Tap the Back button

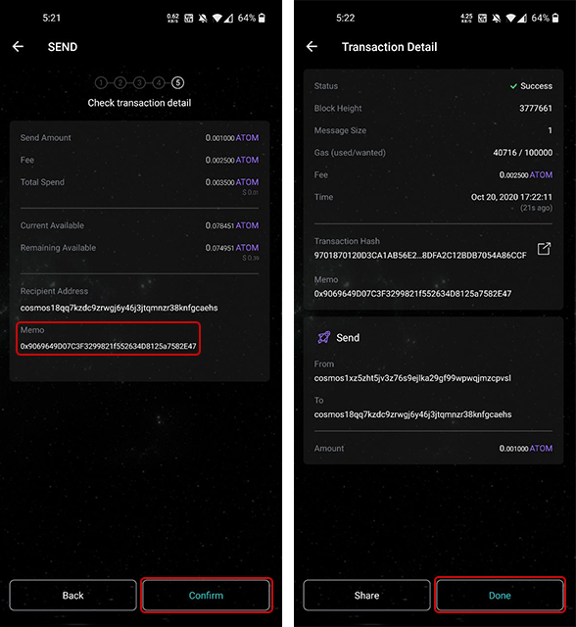click(x=72, y=595)
